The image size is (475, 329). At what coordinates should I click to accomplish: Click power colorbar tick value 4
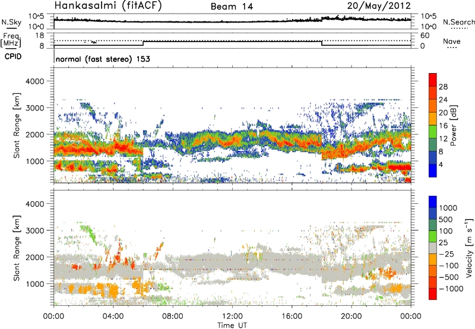pos(441,164)
